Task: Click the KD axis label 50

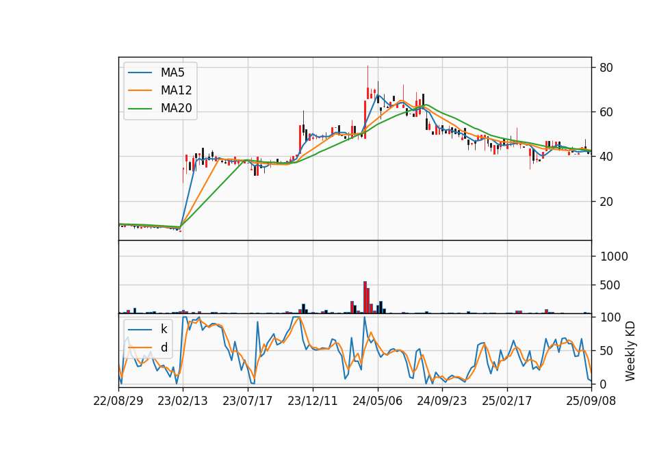Action: pyautogui.click(x=606, y=350)
